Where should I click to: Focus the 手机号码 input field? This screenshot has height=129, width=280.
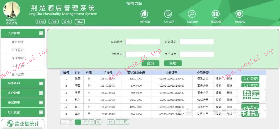pos(143,54)
